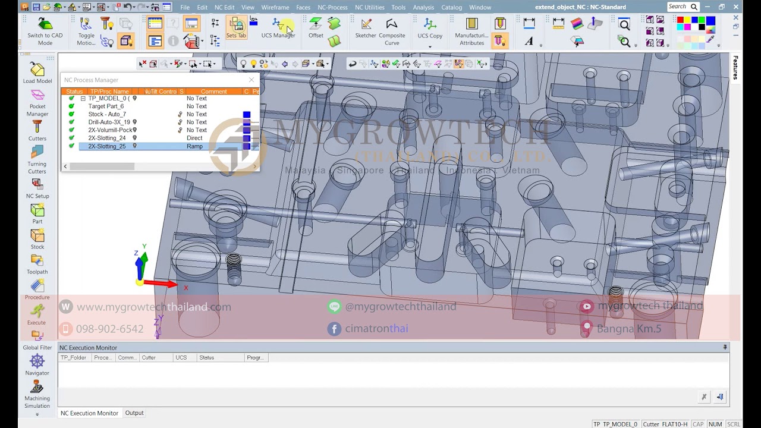761x428 pixels.
Task: Expand the dimension tools overflow chevron
Action: click(540, 45)
